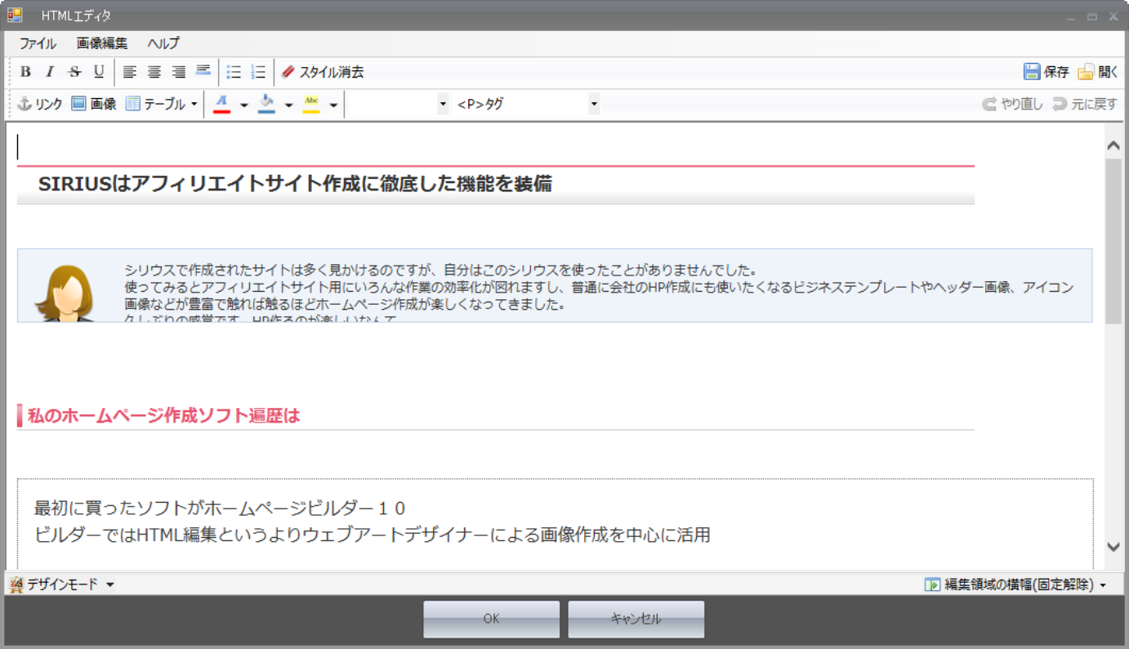Open the デザインモード mode dropdown
Image resolution: width=1129 pixels, height=649 pixels.
pos(110,584)
